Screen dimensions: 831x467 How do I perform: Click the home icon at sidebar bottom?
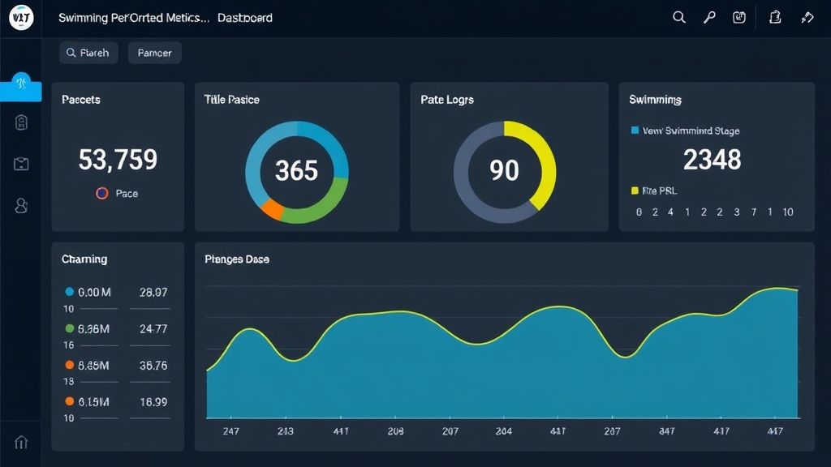point(21,442)
